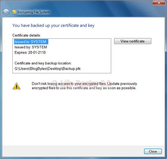
Task: Click the Encrypting File System folder-key icon
Action: pos(14,12)
